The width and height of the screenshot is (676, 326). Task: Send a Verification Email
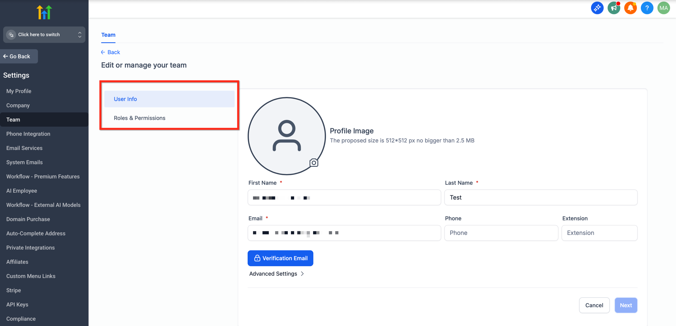click(280, 258)
